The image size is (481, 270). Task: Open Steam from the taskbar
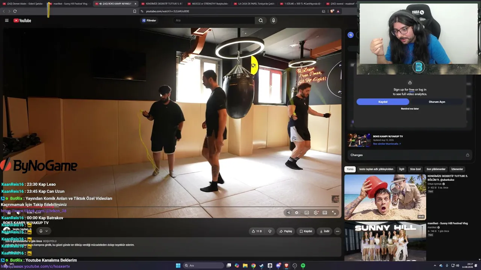click(x=262, y=265)
